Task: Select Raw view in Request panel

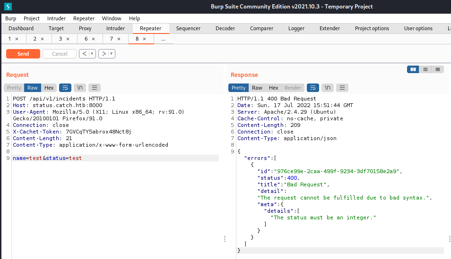Action: (x=33, y=88)
